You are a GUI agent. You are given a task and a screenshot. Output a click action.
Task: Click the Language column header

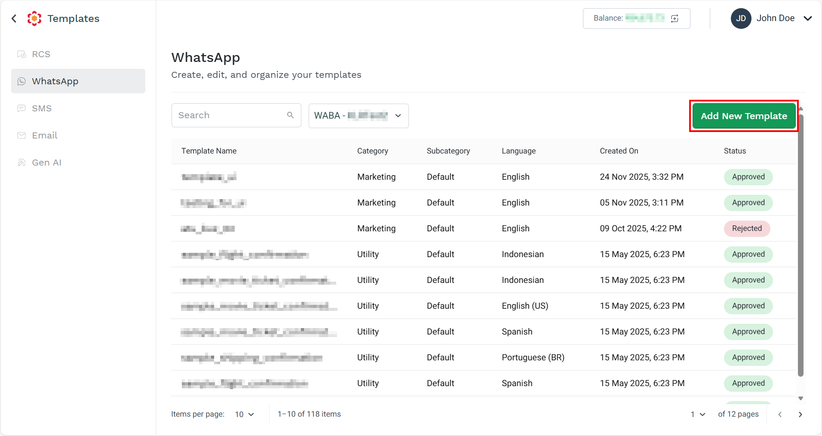click(x=519, y=151)
